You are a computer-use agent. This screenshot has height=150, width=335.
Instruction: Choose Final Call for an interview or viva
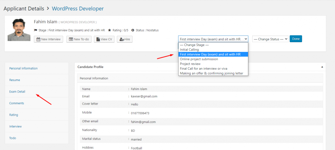click(x=213, y=69)
